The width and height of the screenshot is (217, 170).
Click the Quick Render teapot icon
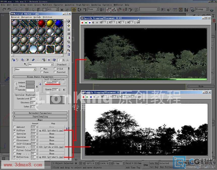(212, 10)
